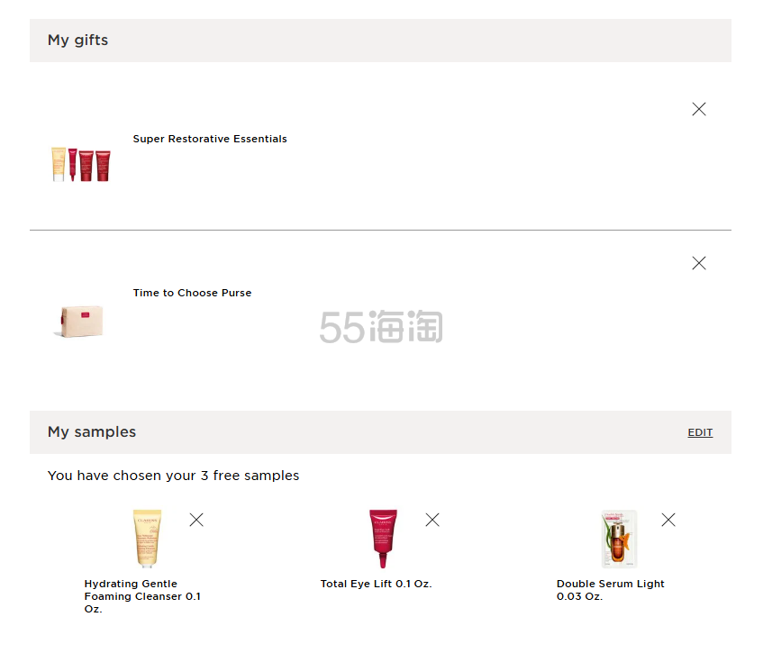Screen dimensions: 763x653
Task: Open the Super Restorative Essentials product image
Action: [x=81, y=165]
